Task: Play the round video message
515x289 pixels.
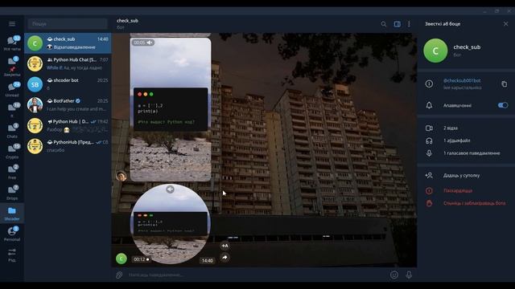Action: pyautogui.click(x=170, y=224)
